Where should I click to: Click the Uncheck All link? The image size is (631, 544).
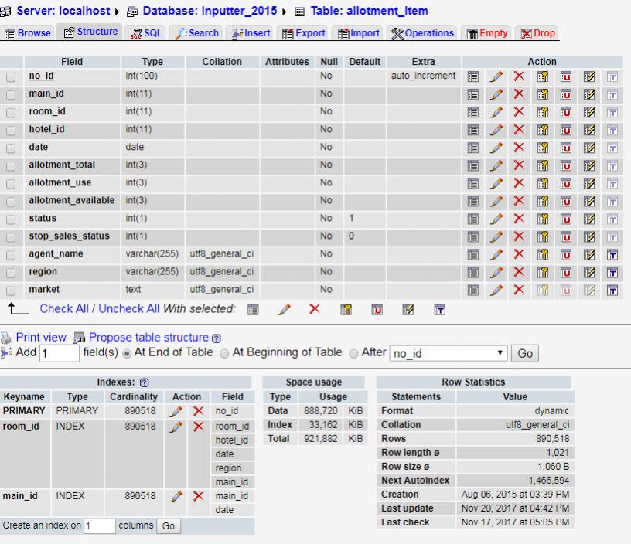pos(129,309)
